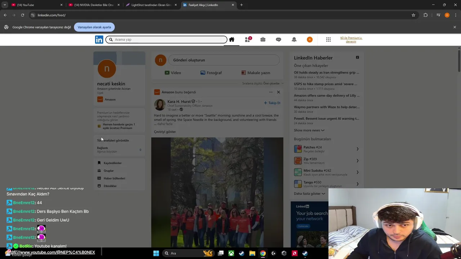
Task: Open Zip #389 puzzle
Action: [x=327, y=160]
